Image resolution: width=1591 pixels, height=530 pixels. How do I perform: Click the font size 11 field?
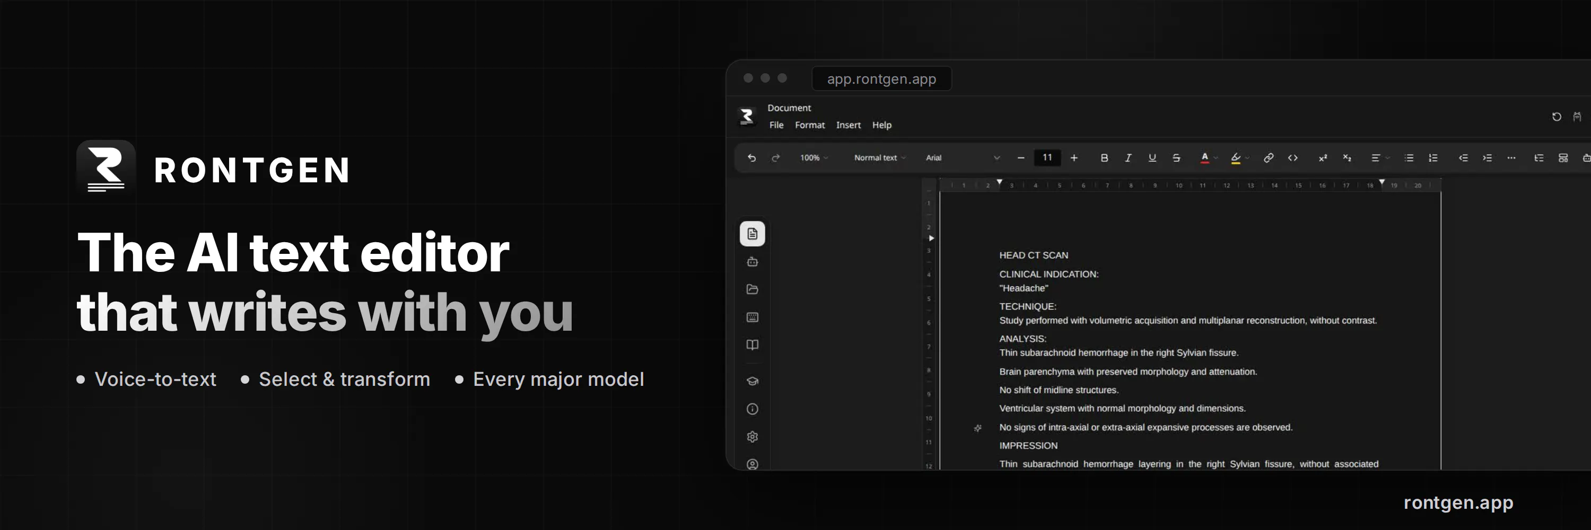click(x=1047, y=157)
